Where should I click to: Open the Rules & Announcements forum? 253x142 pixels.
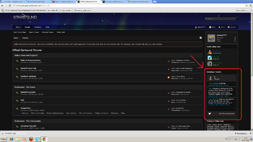click(x=30, y=60)
